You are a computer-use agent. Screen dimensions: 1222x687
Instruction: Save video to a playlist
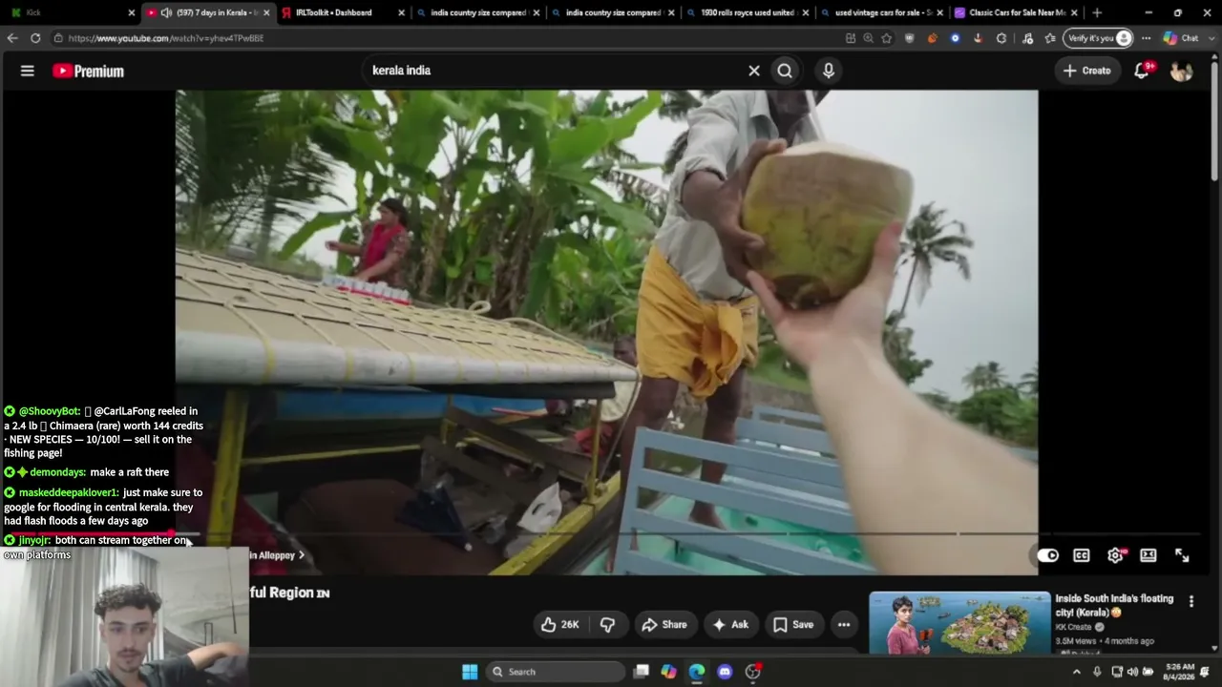(x=793, y=625)
